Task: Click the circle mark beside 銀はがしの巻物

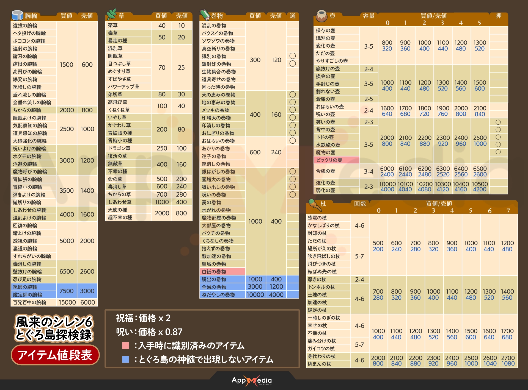Action: 293,171
